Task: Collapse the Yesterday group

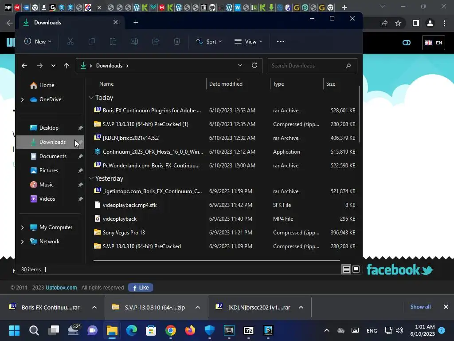Action: point(91,178)
